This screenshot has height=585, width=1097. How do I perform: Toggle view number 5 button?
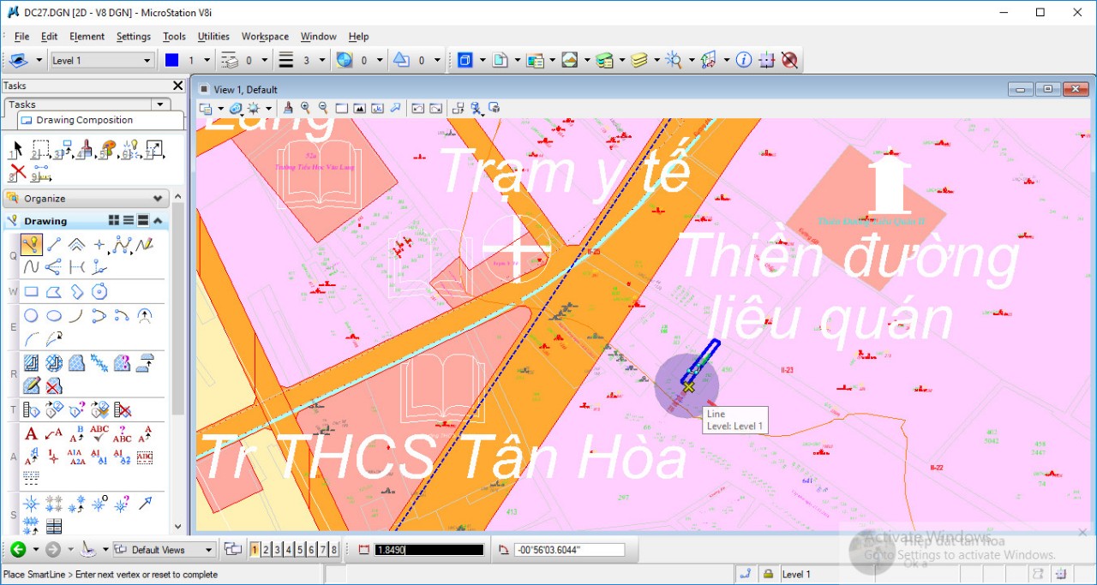point(300,550)
